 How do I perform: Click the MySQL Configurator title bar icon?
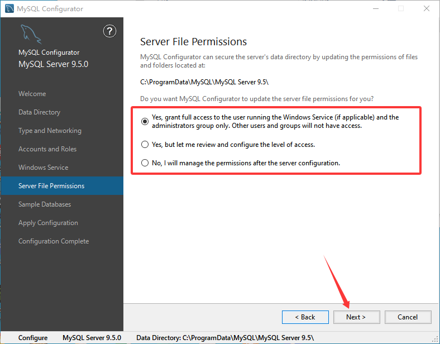[9, 8]
